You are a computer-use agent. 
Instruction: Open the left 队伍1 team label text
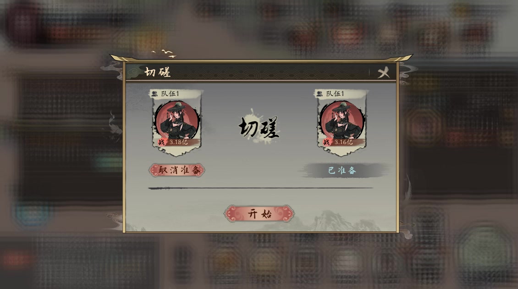[x=170, y=94]
